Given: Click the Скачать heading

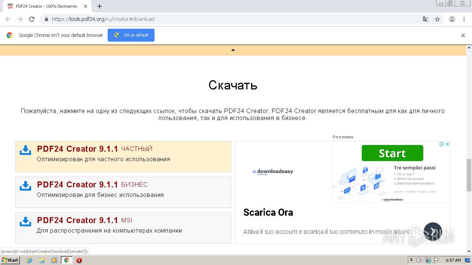Looking at the screenshot, I should [x=233, y=85].
